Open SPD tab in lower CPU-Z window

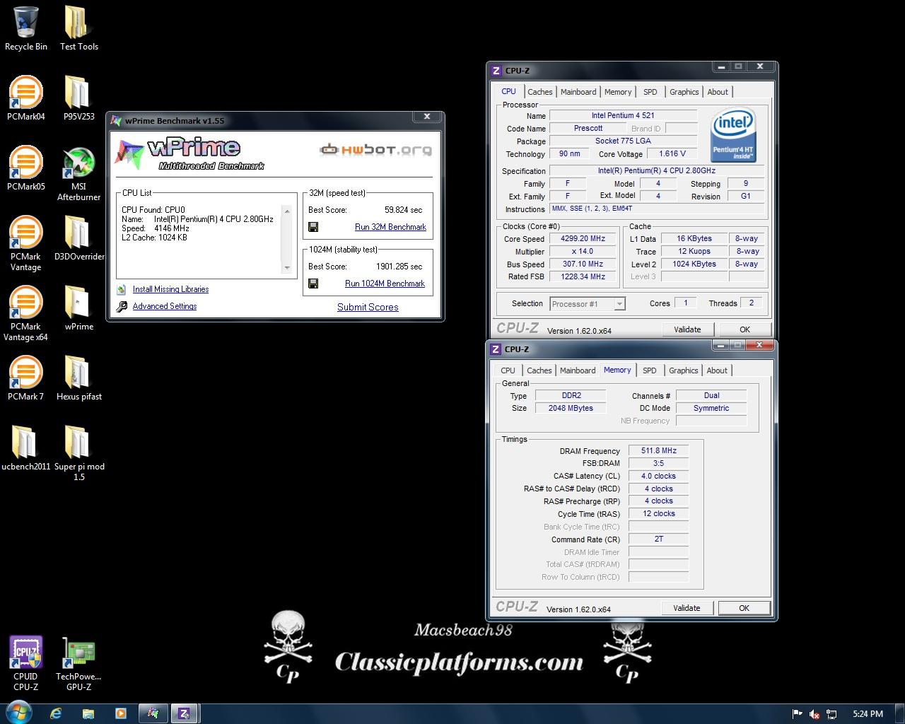pyautogui.click(x=650, y=370)
